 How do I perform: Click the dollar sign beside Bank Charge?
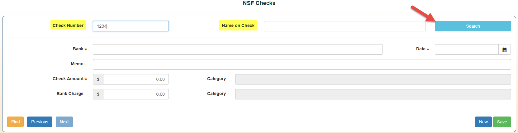click(x=98, y=94)
